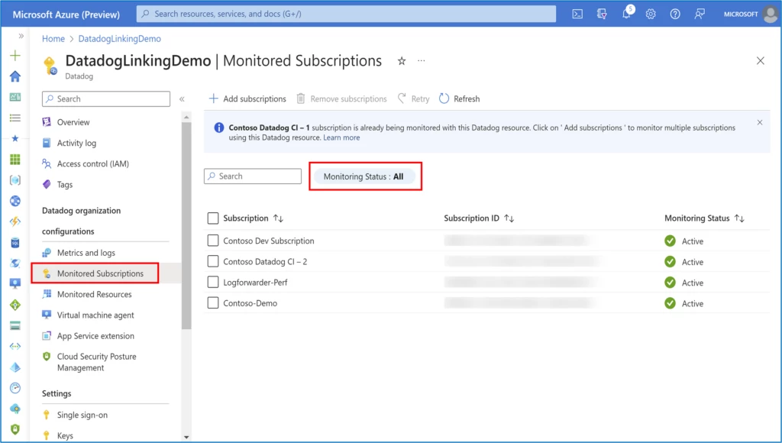Focus the global search resources field
This screenshot has height=443, width=782.
pos(346,14)
